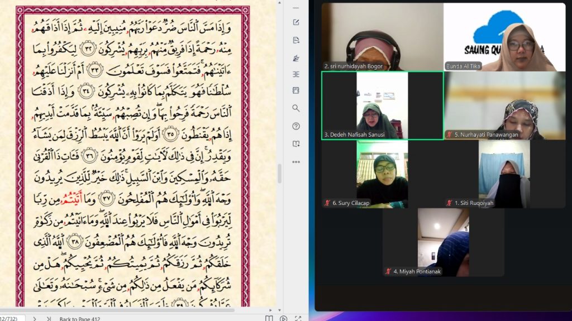
Task: Click Nurhayati Panawangan's video tile
Action: [x=504, y=106]
